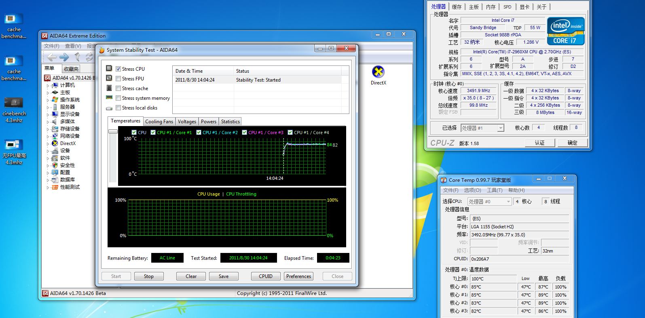Viewport: 645px width, 318px height.
Task: Toggle the CPU #1 / Core #3 graph checkbox
Action: 244,133
